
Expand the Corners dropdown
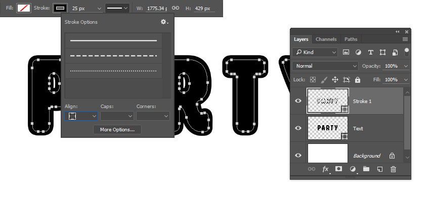point(152,116)
